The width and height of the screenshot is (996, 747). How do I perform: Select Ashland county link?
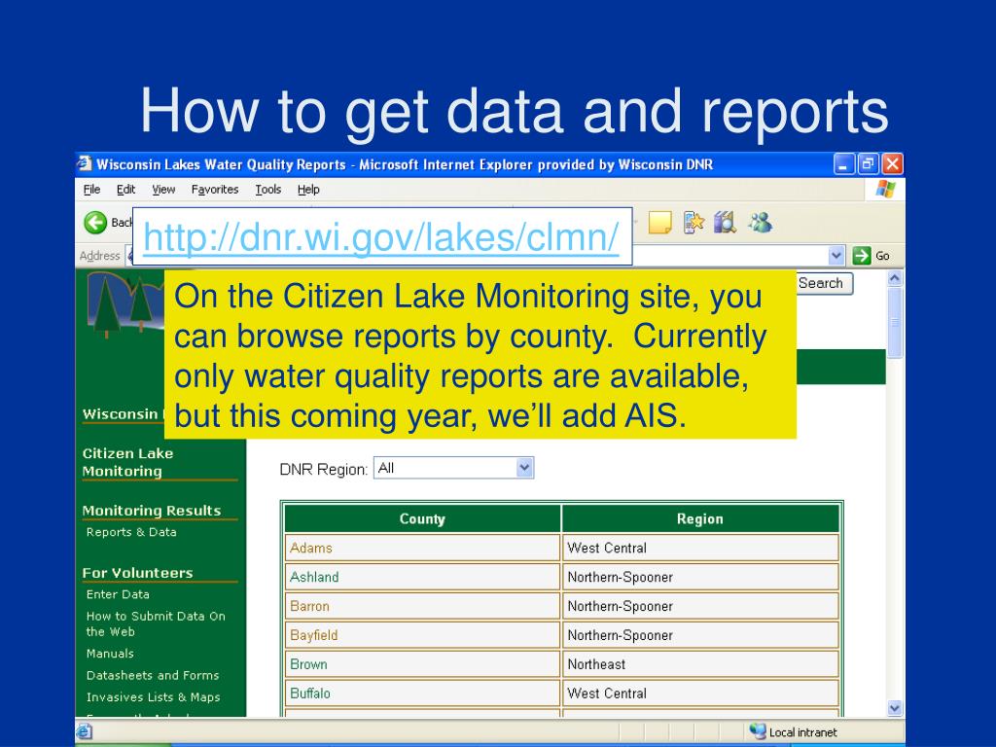[314, 577]
